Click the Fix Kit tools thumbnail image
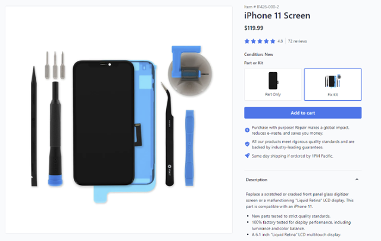Viewport: 381px width, 241px height. coord(333,81)
